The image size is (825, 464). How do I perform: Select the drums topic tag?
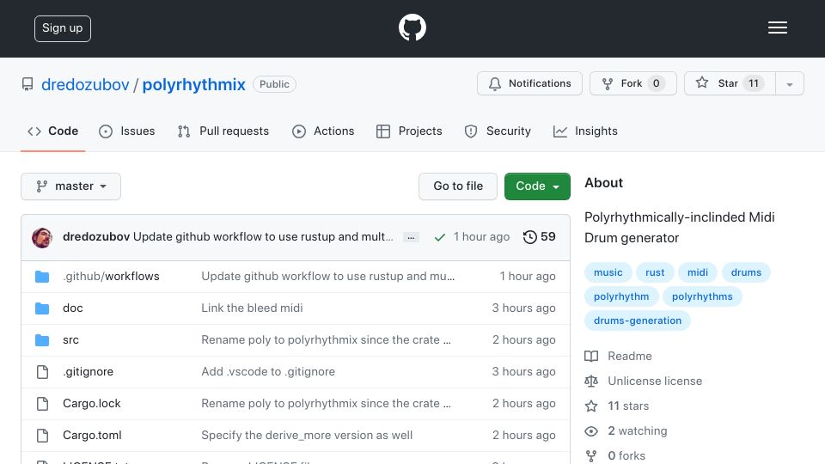click(x=746, y=272)
